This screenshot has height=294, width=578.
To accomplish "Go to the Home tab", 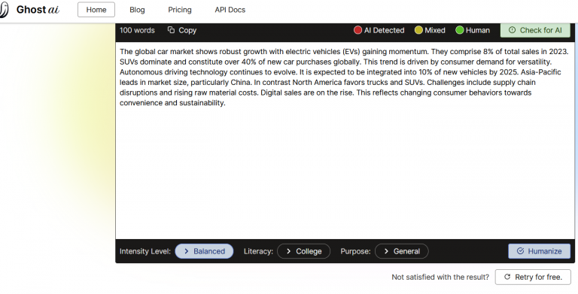I will tap(96, 10).
